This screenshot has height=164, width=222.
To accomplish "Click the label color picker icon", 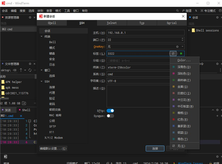I will 173,53.
